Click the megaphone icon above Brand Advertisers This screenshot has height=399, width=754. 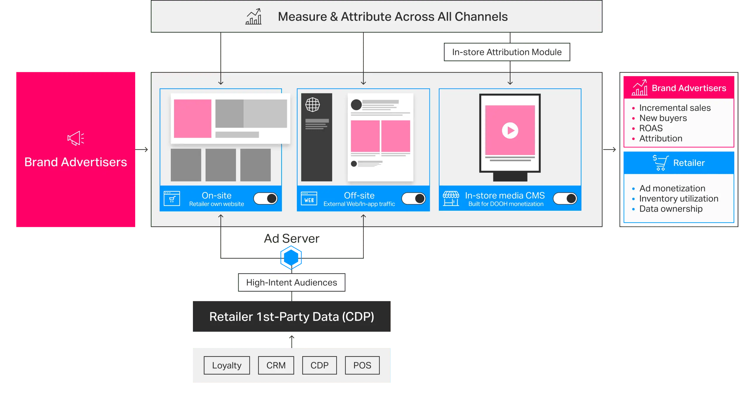pos(76,138)
